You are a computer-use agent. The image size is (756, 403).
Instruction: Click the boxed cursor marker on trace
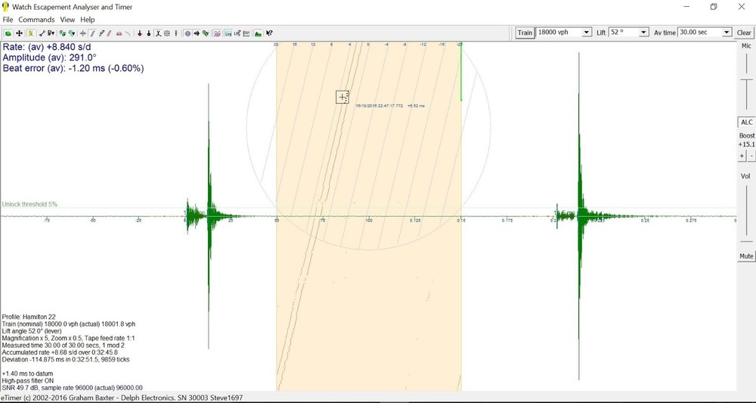pyautogui.click(x=342, y=97)
